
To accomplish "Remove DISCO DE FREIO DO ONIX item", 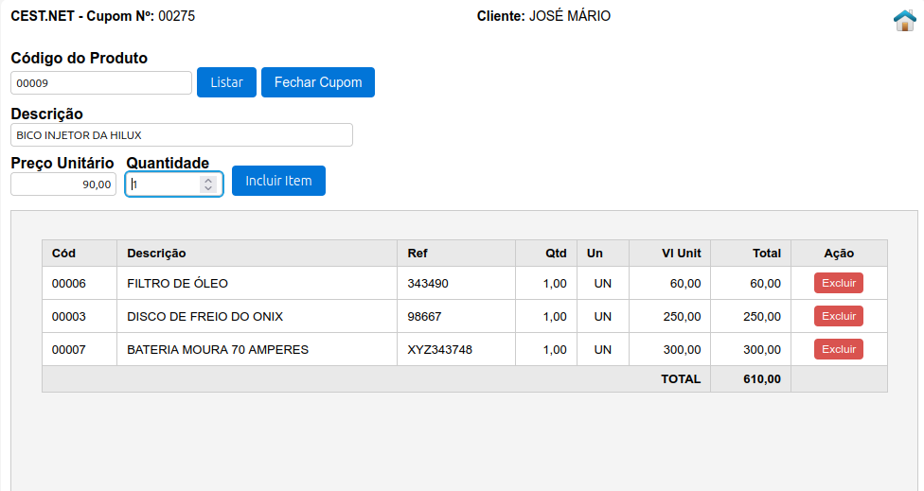I will tap(838, 316).
